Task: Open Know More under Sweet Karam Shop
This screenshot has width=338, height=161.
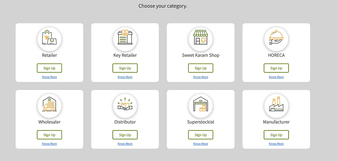Action: point(201,77)
